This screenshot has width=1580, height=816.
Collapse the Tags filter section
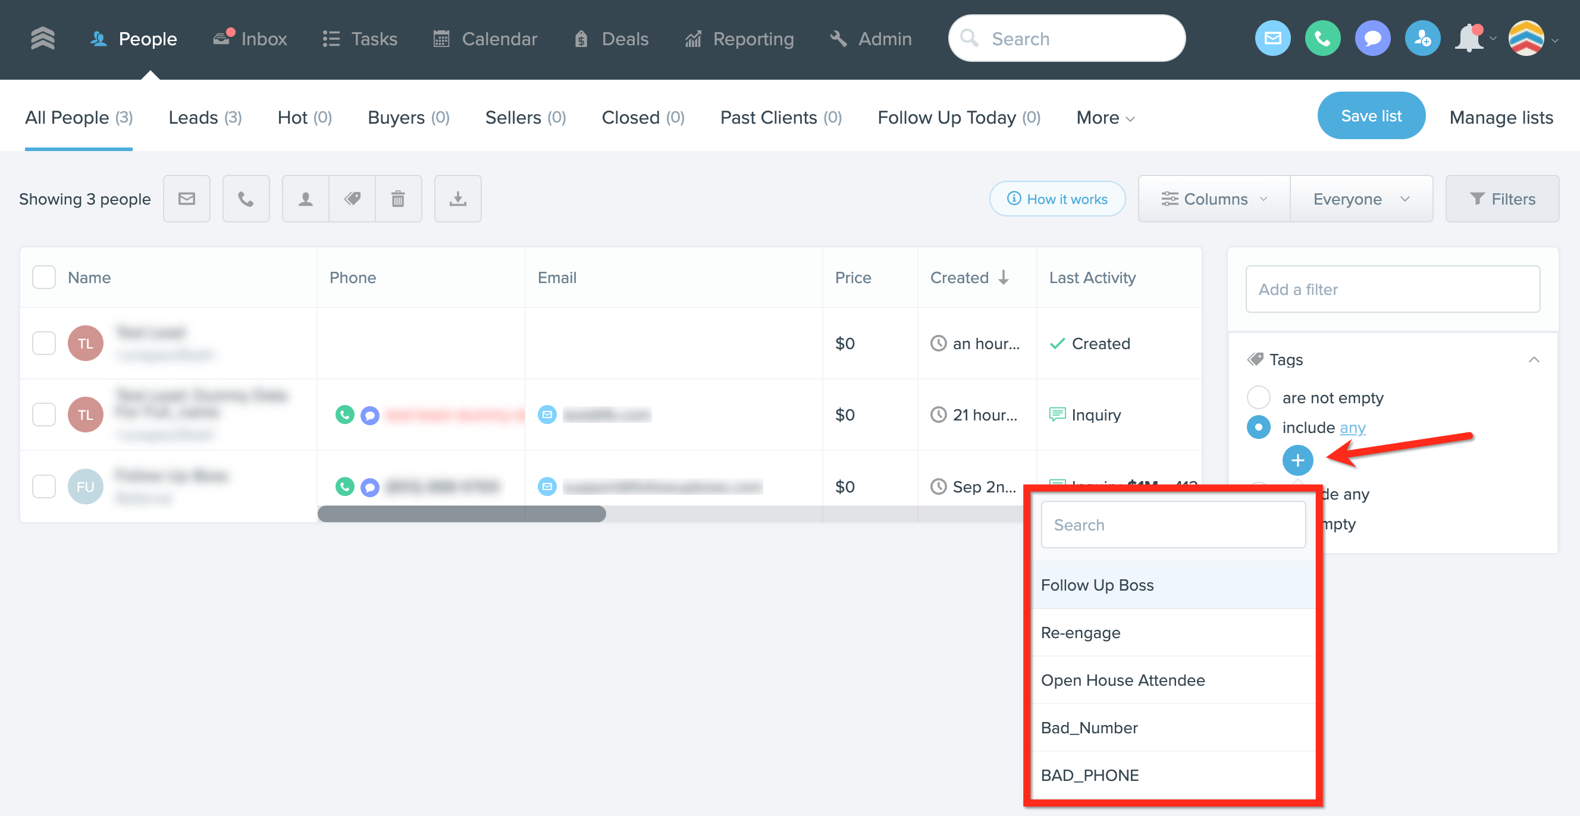[1534, 360]
